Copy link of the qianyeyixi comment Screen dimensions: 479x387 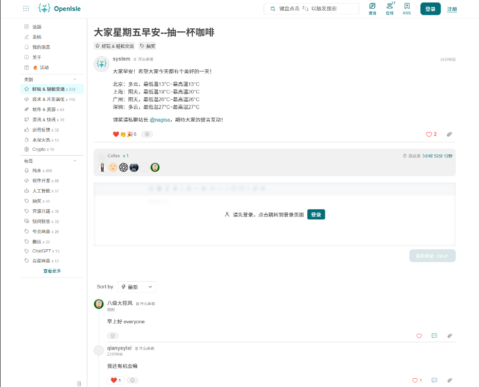coord(450,380)
